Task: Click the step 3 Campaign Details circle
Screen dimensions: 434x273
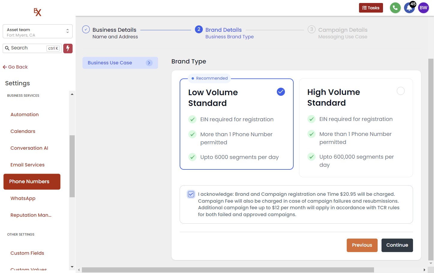Action: point(311,29)
